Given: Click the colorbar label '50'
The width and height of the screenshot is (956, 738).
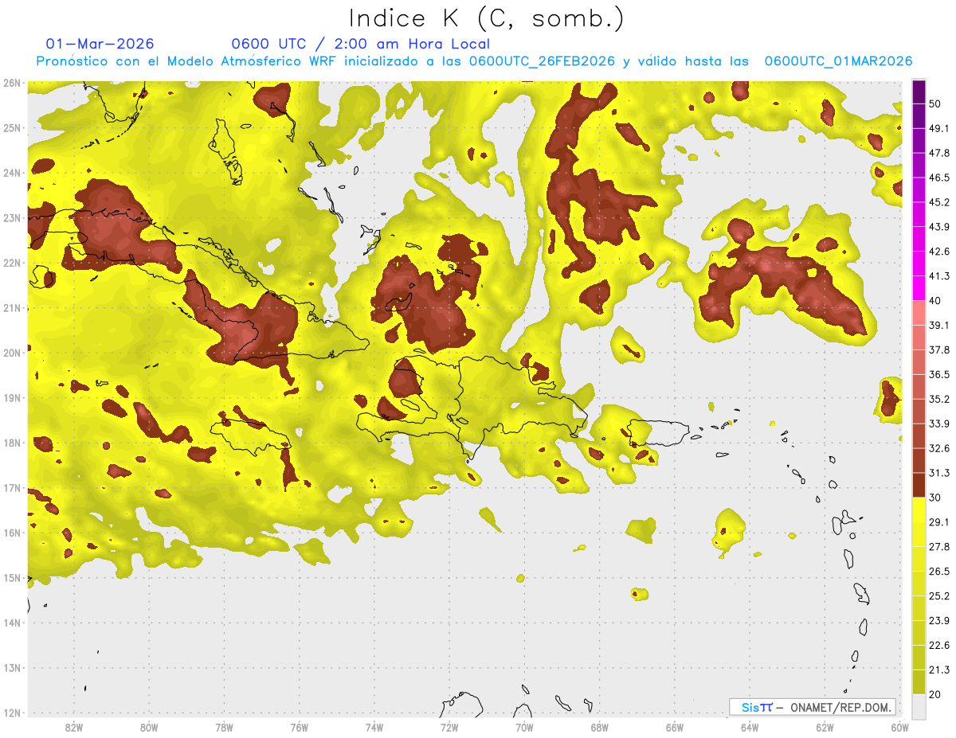Looking at the screenshot, I should [x=935, y=102].
